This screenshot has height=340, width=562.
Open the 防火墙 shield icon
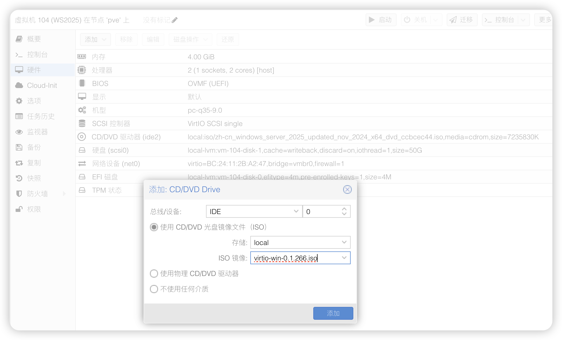[19, 194]
